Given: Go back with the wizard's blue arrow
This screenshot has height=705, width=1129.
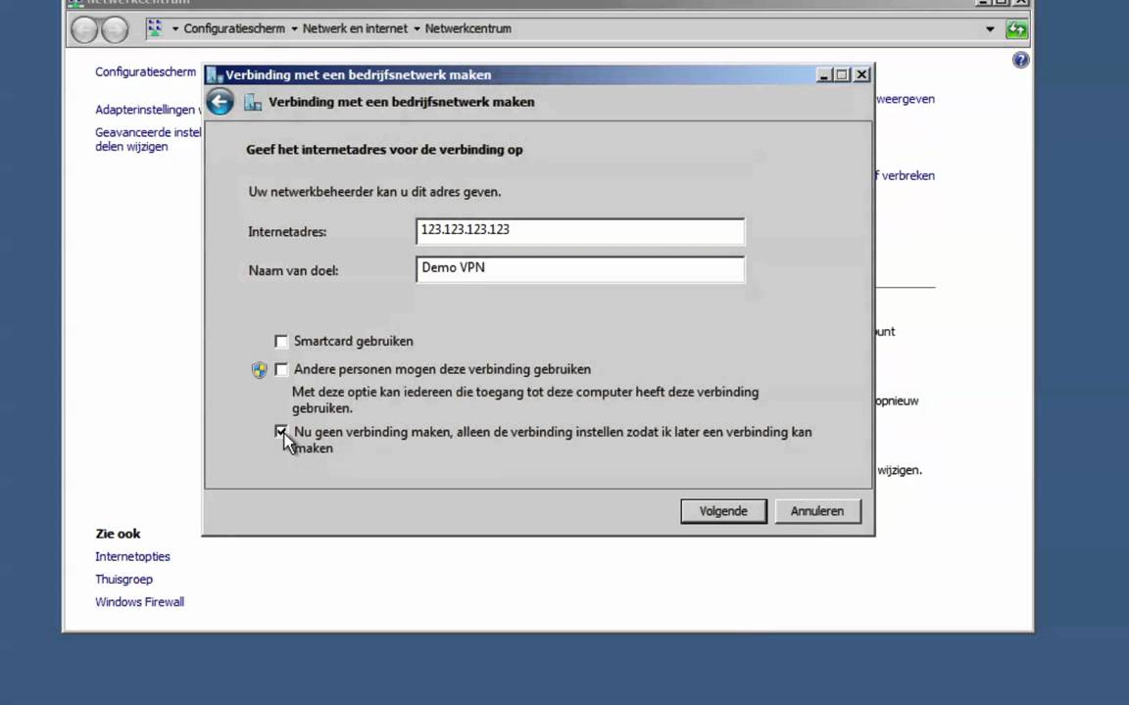Looking at the screenshot, I should click(x=220, y=102).
